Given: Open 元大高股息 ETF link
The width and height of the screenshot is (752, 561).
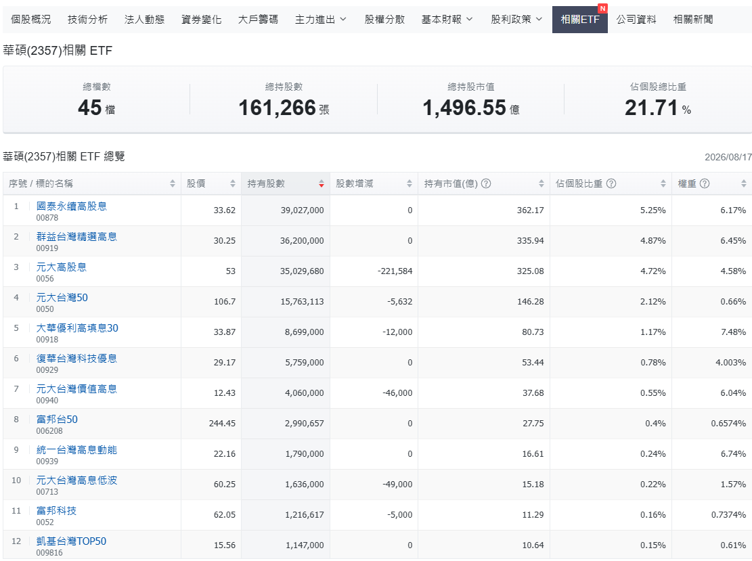Looking at the screenshot, I should pos(62,267).
